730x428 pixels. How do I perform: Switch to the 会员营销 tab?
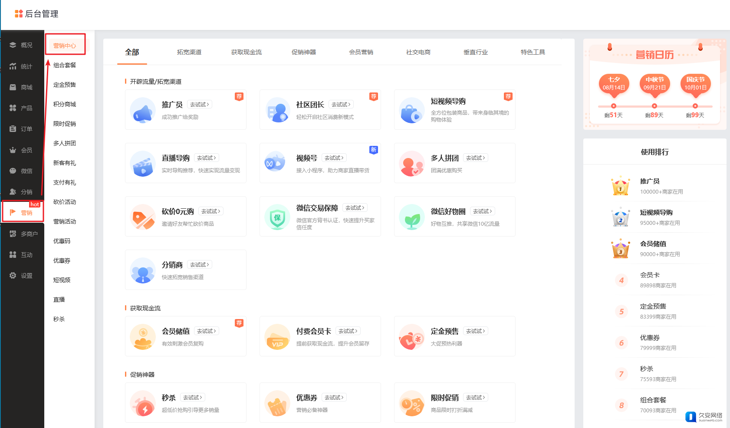coord(361,52)
